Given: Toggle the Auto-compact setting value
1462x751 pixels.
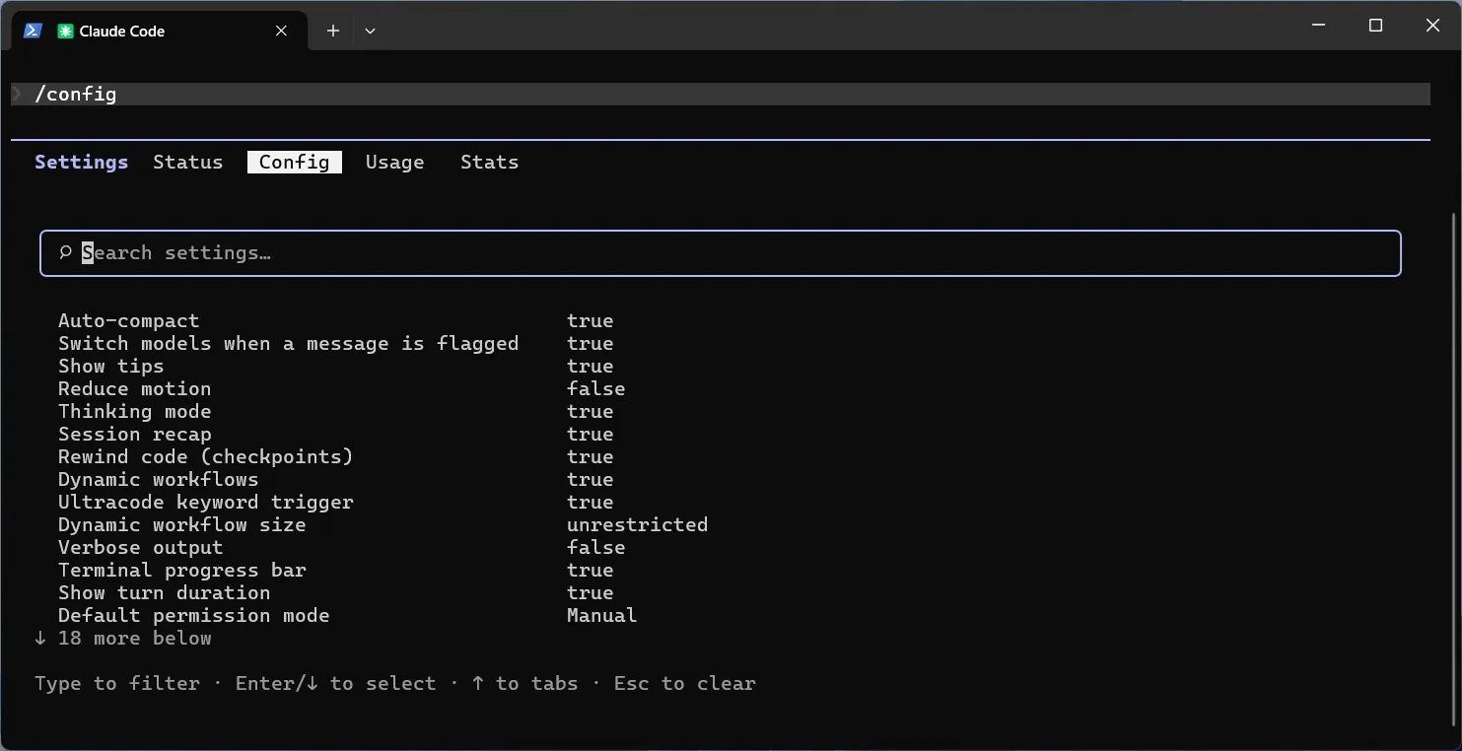Looking at the screenshot, I should [591, 321].
